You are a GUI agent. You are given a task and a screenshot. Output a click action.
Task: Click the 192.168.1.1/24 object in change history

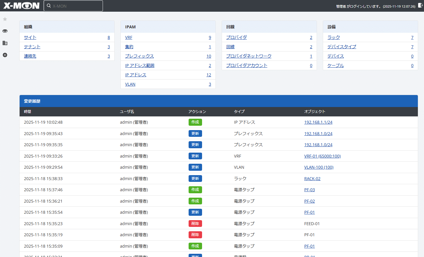point(318,122)
